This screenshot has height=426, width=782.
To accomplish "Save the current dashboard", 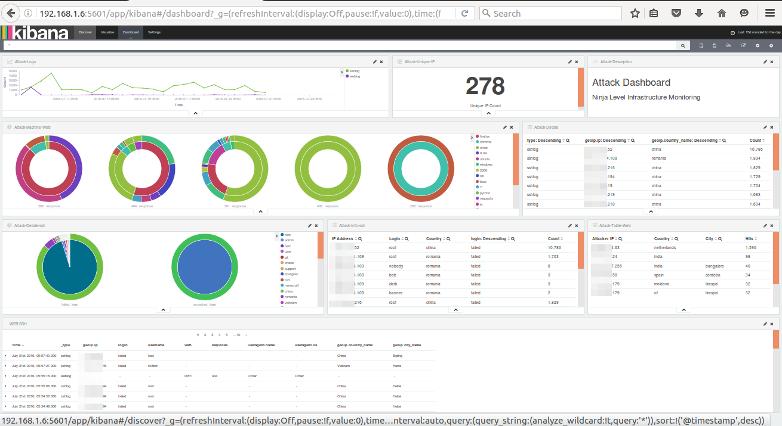I will tap(715, 45).
